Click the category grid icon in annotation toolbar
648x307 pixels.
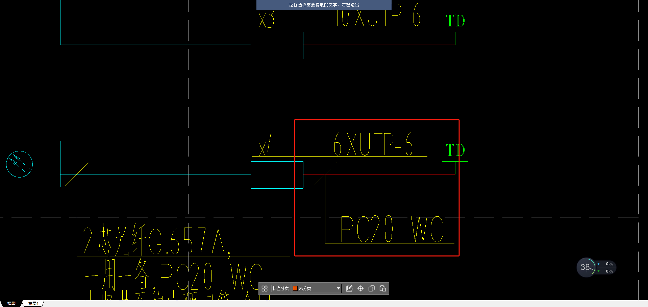pyautogui.click(x=265, y=288)
